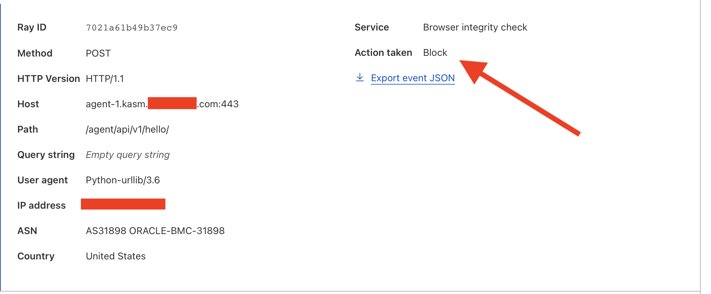This screenshot has height=294, width=711.
Task: Click the redacted IP address bar
Action: [x=123, y=204]
